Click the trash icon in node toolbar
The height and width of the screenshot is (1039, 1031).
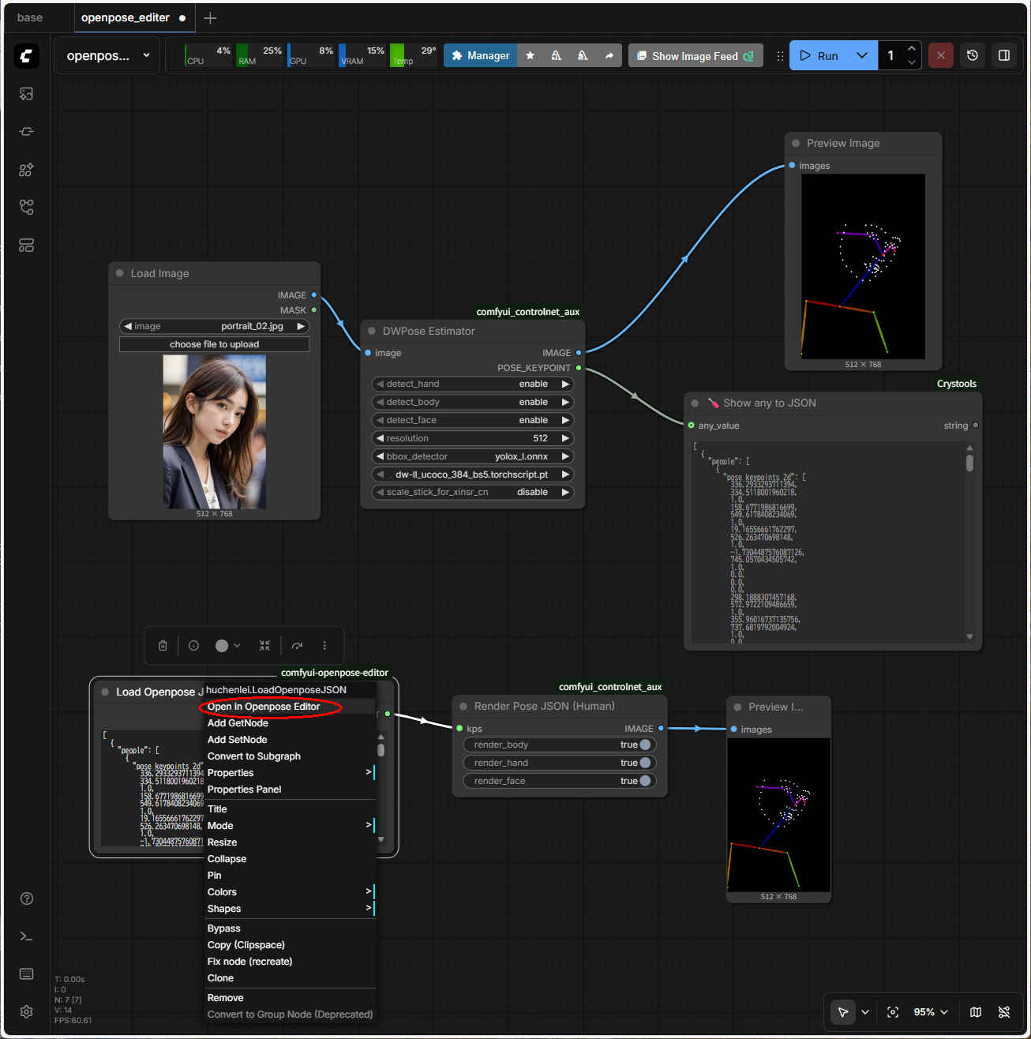coord(163,645)
